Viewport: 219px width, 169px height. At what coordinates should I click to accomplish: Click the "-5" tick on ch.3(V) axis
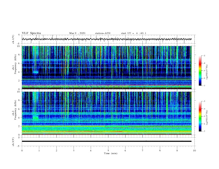(x=19, y=146)
